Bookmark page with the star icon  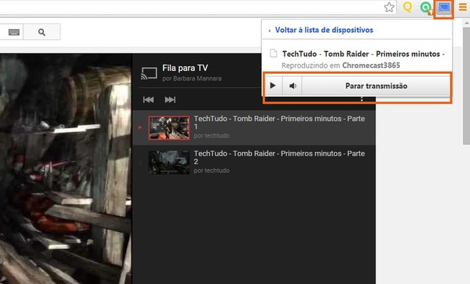[x=389, y=7]
